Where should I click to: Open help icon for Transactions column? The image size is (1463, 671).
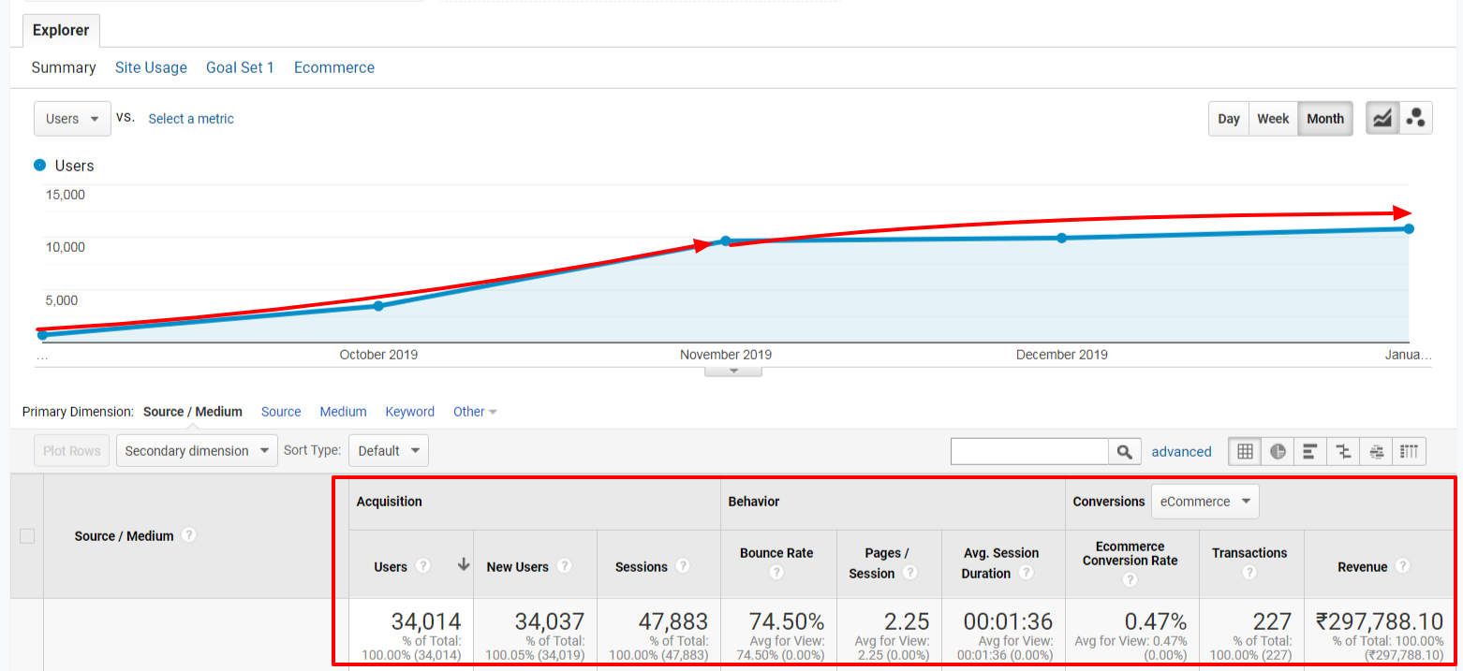[x=1249, y=573]
